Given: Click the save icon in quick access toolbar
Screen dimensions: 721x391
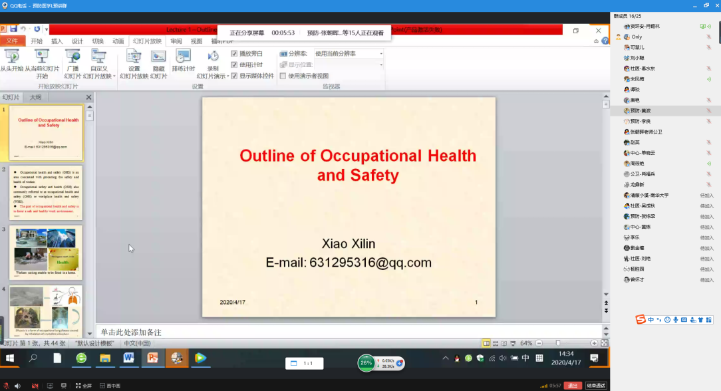Looking at the screenshot, I should pyautogui.click(x=13, y=29).
